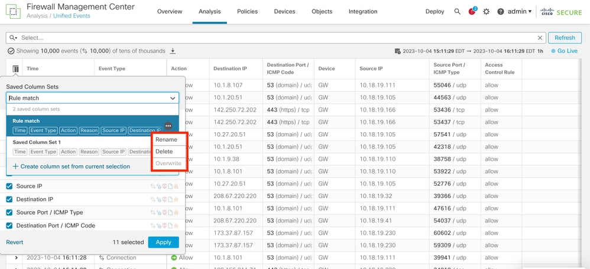Open the Policies menu

click(247, 12)
